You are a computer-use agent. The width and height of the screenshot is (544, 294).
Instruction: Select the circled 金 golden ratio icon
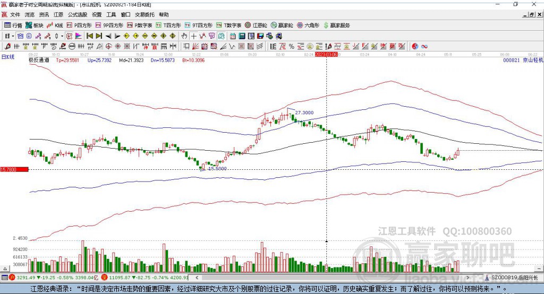310,47
